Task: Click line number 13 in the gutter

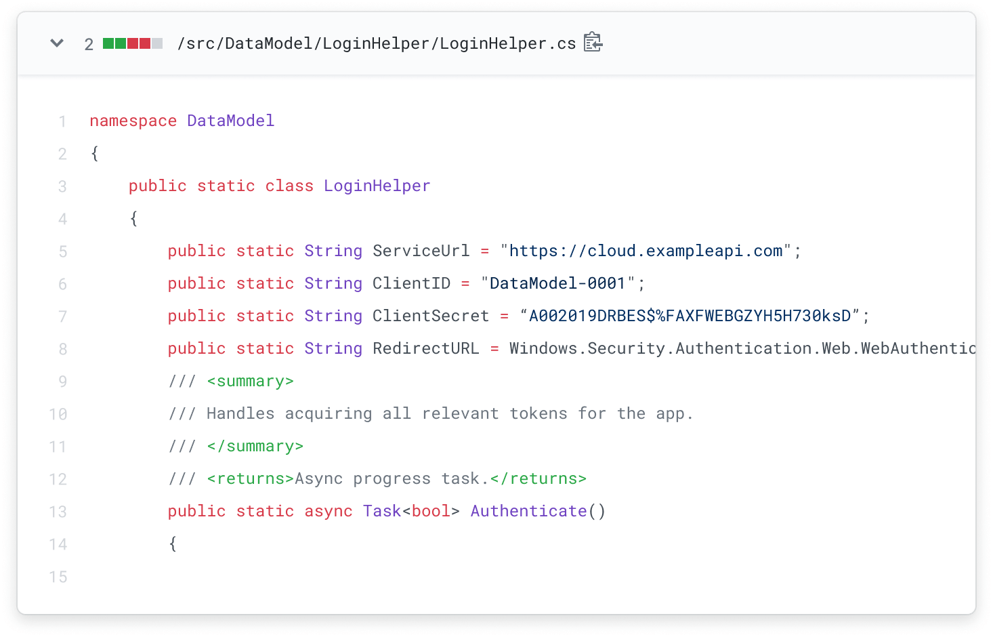Action: point(57,512)
